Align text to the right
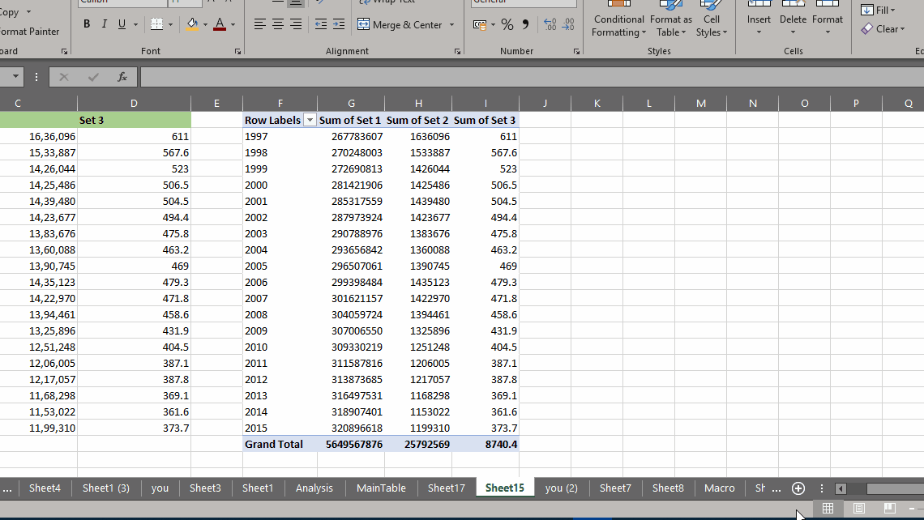 point(296,24)
